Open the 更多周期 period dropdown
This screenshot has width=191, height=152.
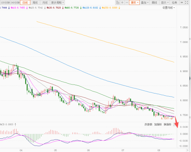[x=57, y=2]
